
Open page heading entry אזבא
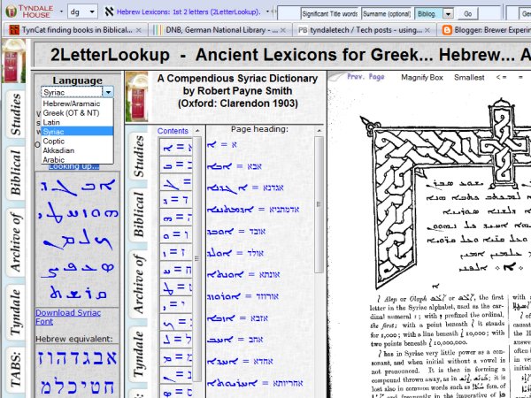pos(237,318)
